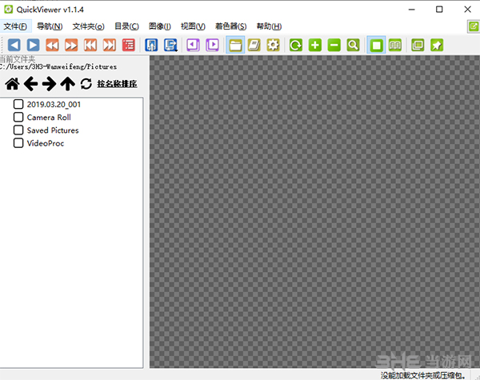The height and width of the screenshot is (380, 480).
Task: Toggle green dual page book icon
Action: click(395, 45)
